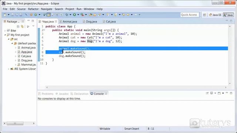Switch to the Java perspective
Image resolution: width=237 pixels, height=133 pixels.
(228, 15)
